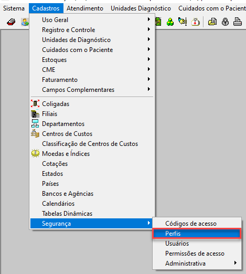Click the Coligadas building icon

click(x=35, y=103)
